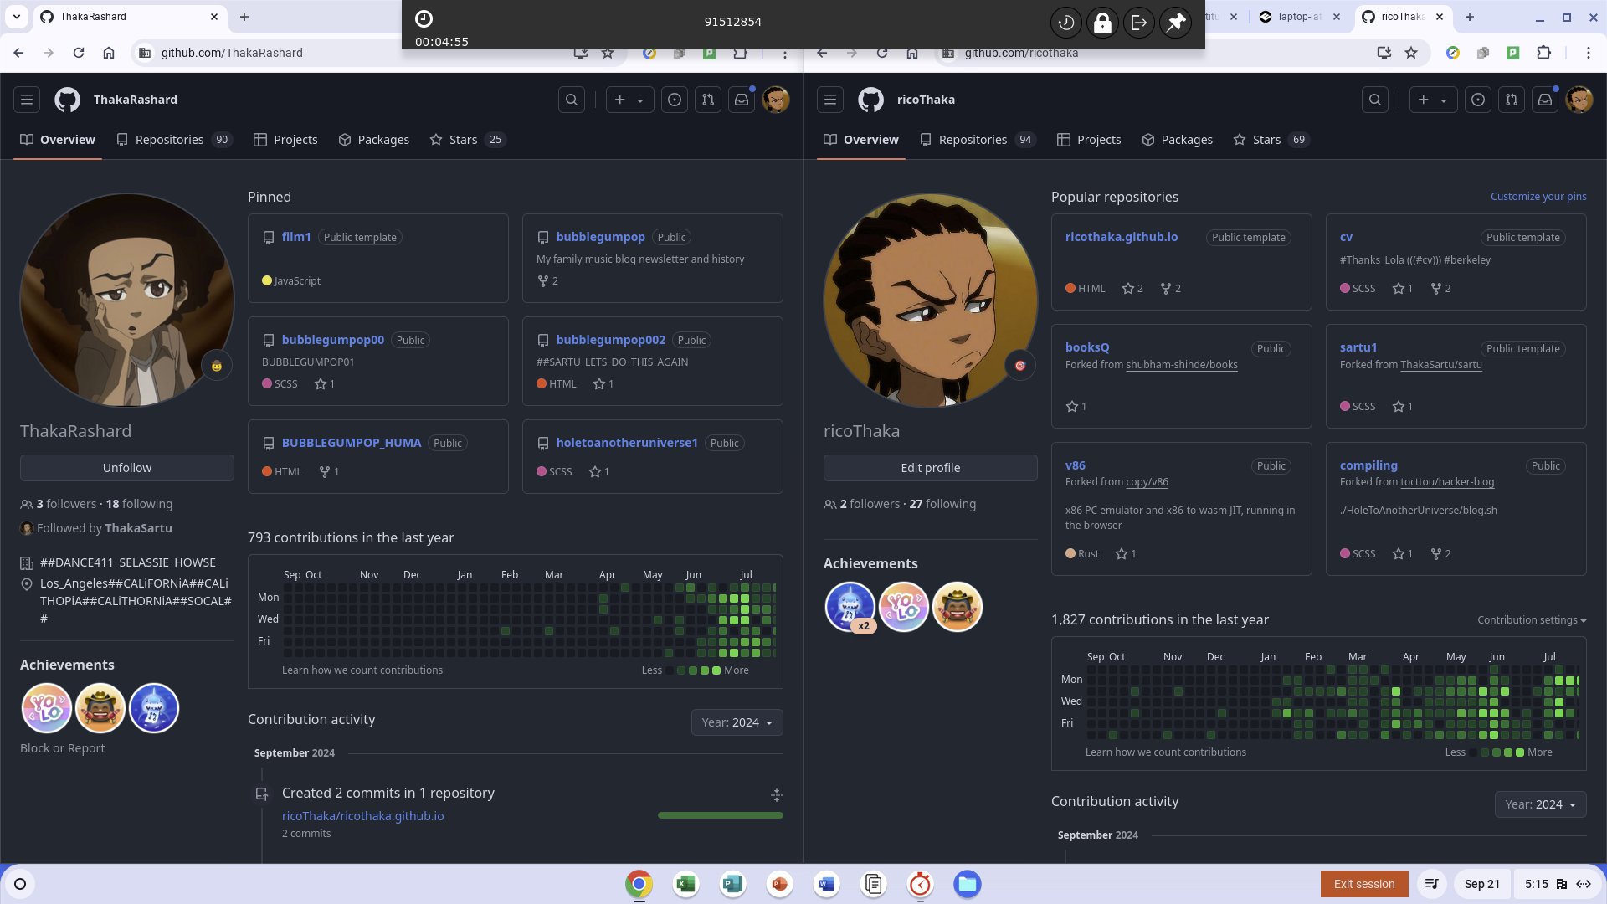The width and height of the screenshot is (1607, 904).
Task: Open extensions puzzle icon in ricoThaka browser
Action: (1544, 53)
